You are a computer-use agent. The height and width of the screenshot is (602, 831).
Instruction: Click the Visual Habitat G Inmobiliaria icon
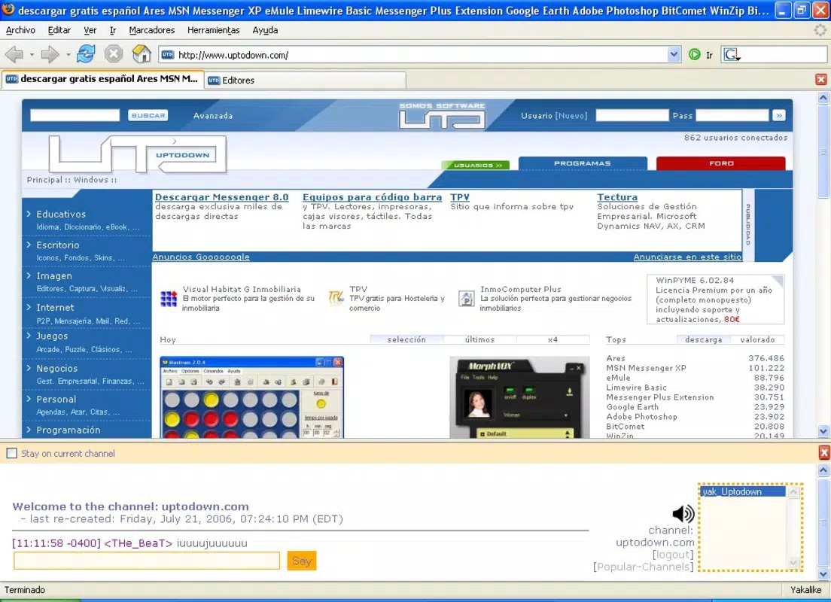[169, 298]
